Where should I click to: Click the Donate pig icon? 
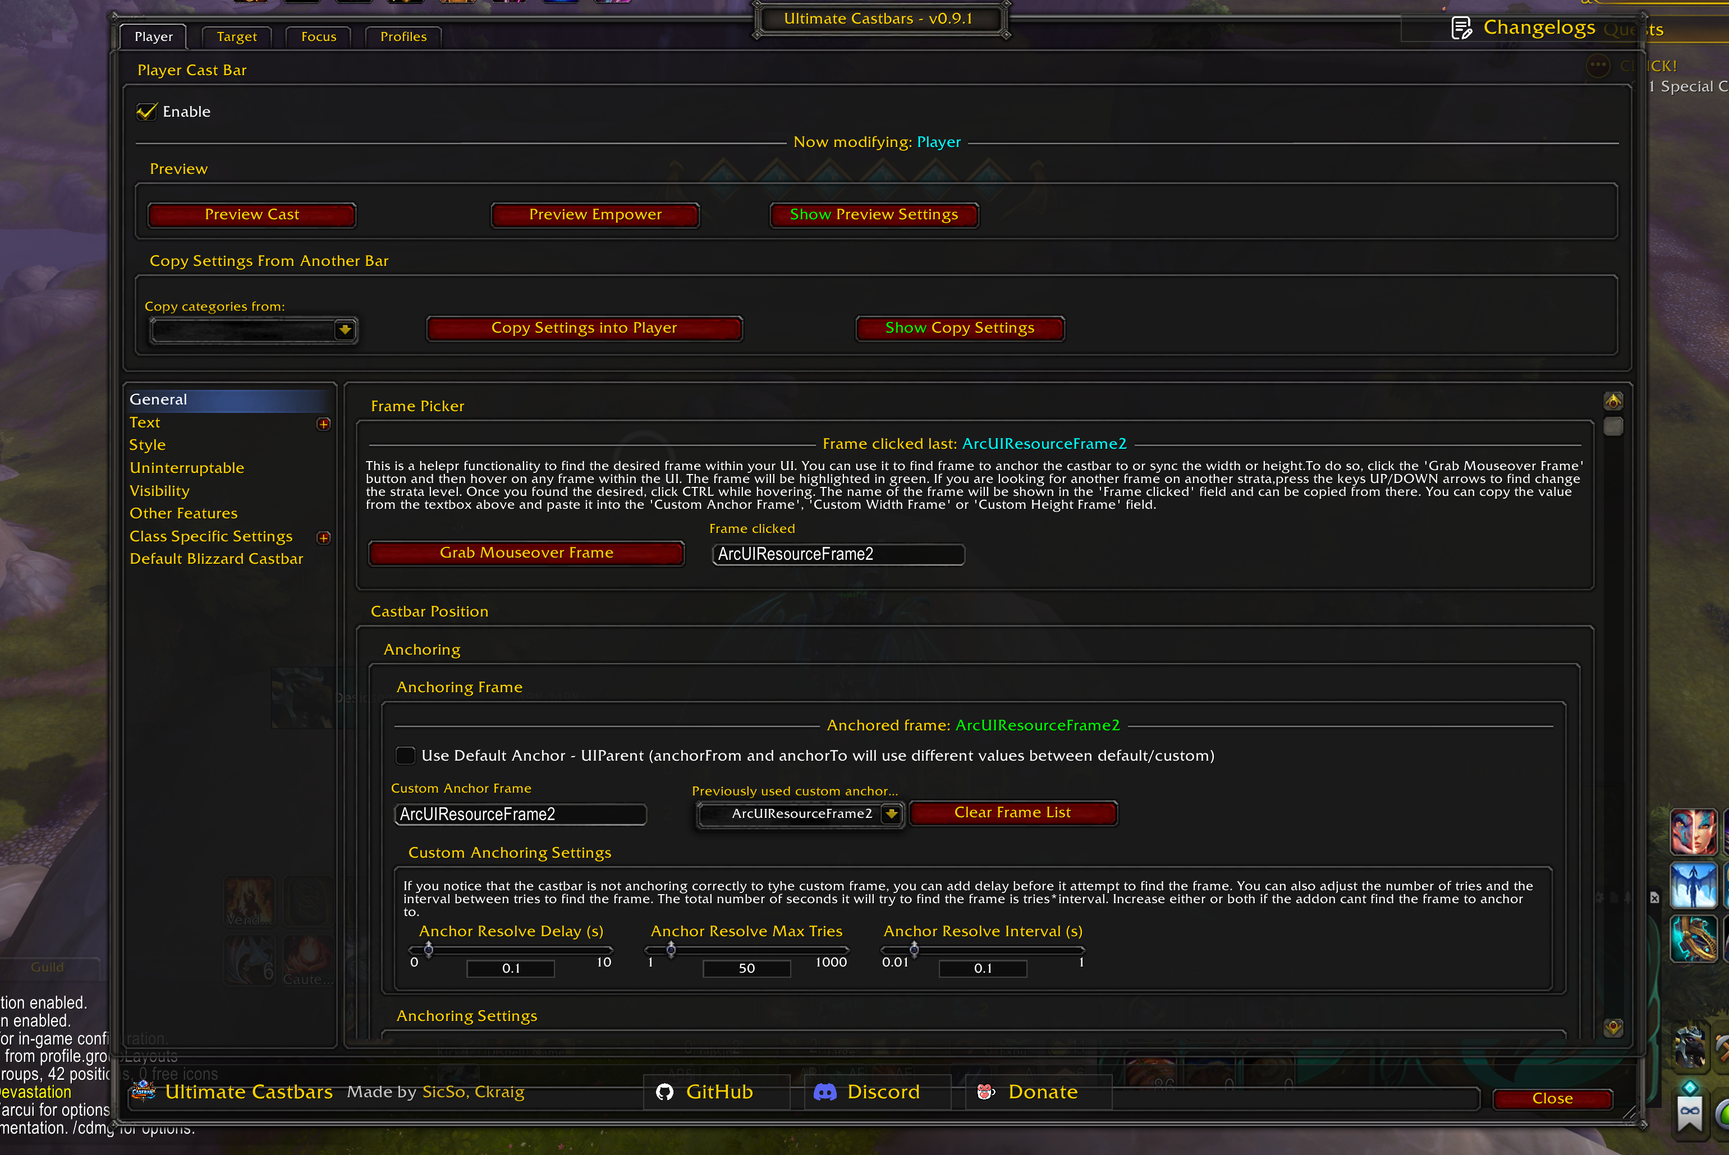(985, 1092)
